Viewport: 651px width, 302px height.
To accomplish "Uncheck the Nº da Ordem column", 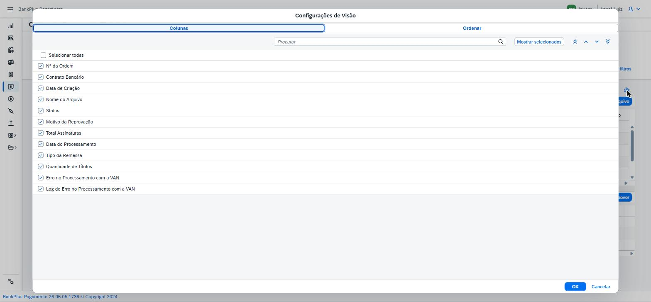I will pos(41,66).
